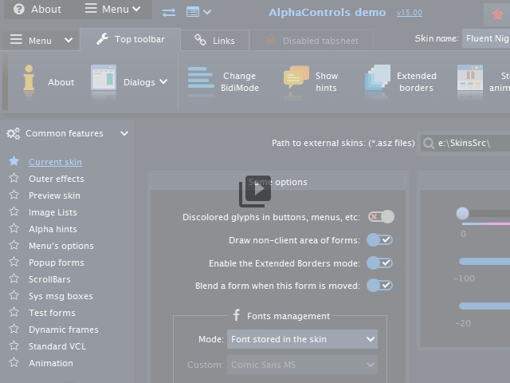Viewport: 510px width, 383px height.
Task: Click the star icon next to Popup forms
Action: click(x=14, y=262)
